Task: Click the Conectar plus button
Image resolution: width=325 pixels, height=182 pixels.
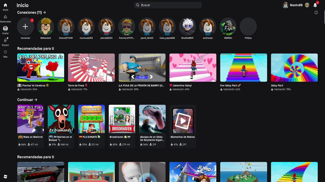Action: click(25, 26)
